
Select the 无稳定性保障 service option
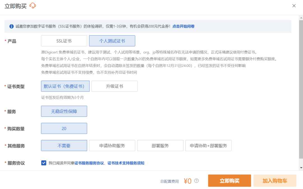coord(64,111)
